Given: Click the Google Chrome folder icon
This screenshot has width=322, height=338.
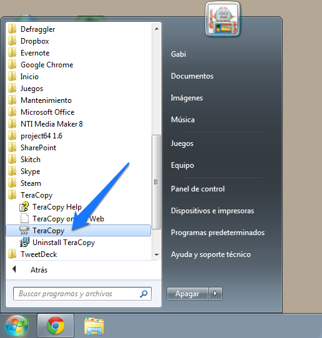Looking at the screenshot, I should pyautogui.click(x=12, y=64).
